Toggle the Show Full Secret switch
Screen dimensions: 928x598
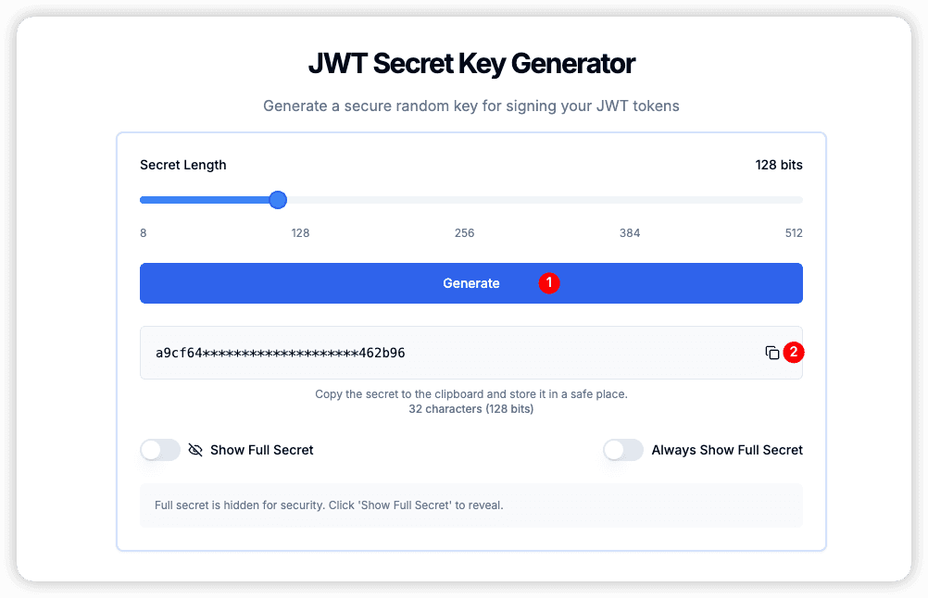point(160,450)
